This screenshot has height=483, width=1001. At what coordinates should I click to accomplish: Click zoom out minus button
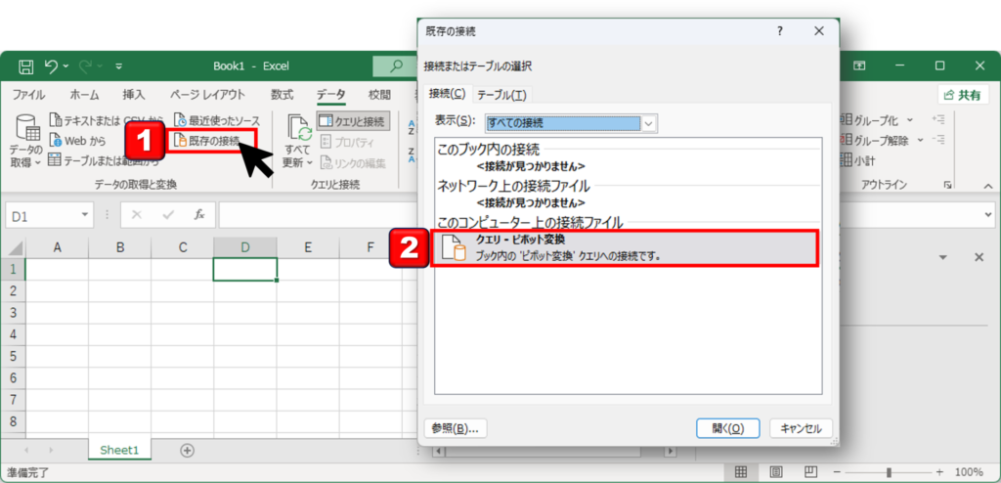[838, 472]
